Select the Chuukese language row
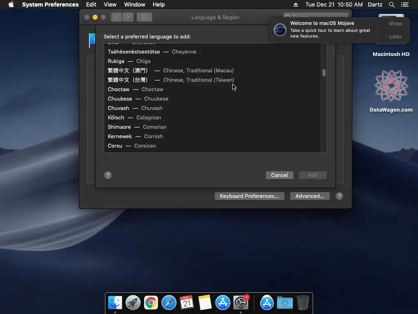Image resolution: width=418 pixels, height=314 pixels. click(x=212, y=99)
